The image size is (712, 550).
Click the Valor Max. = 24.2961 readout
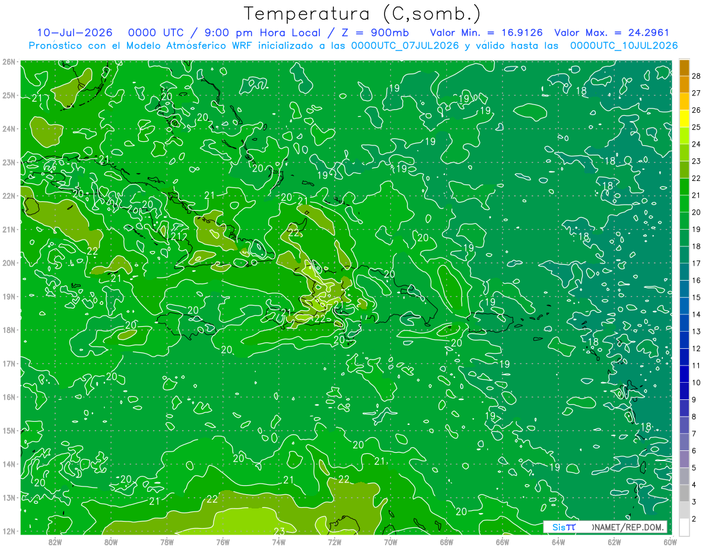611,33
